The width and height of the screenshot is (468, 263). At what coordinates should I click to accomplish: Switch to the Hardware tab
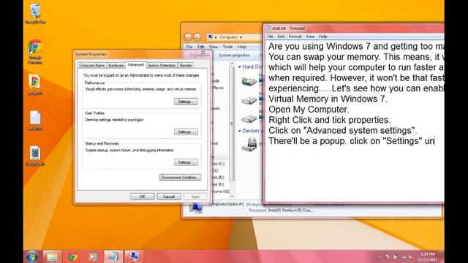pyautogui.click(x=116, y=65)
